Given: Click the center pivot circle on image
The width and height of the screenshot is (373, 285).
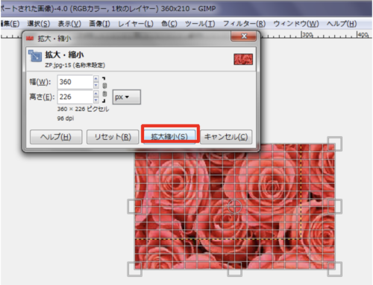Looking at the screenshot, I should click(x=235, y=206).
